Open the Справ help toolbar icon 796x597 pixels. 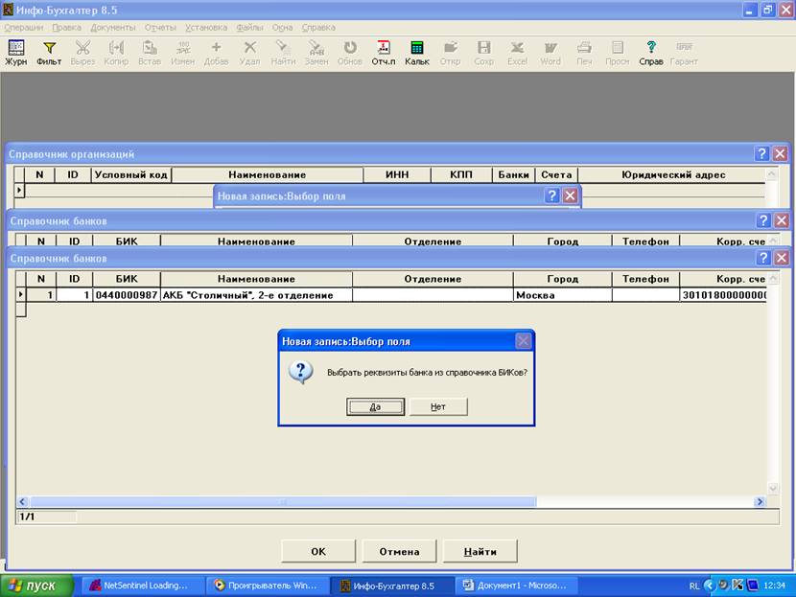[x=651, y=53]
